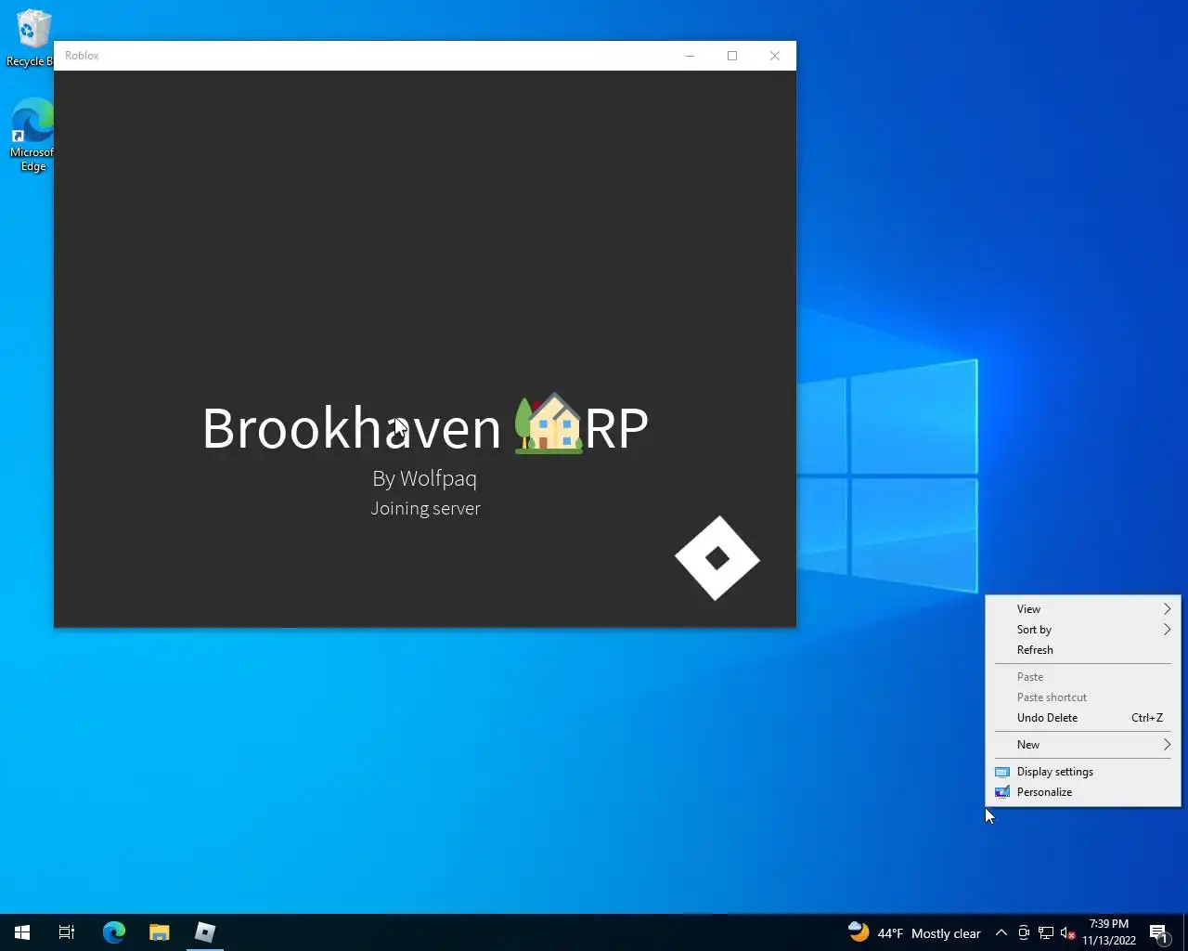Open the Windows Start menu

pyautogui.click(x=22, y=932)
